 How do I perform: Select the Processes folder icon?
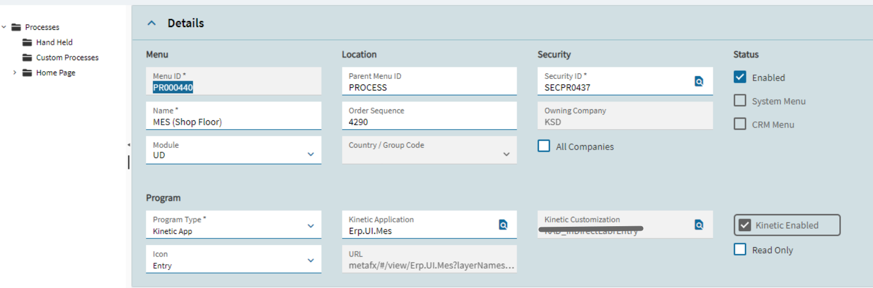(16, 27)
